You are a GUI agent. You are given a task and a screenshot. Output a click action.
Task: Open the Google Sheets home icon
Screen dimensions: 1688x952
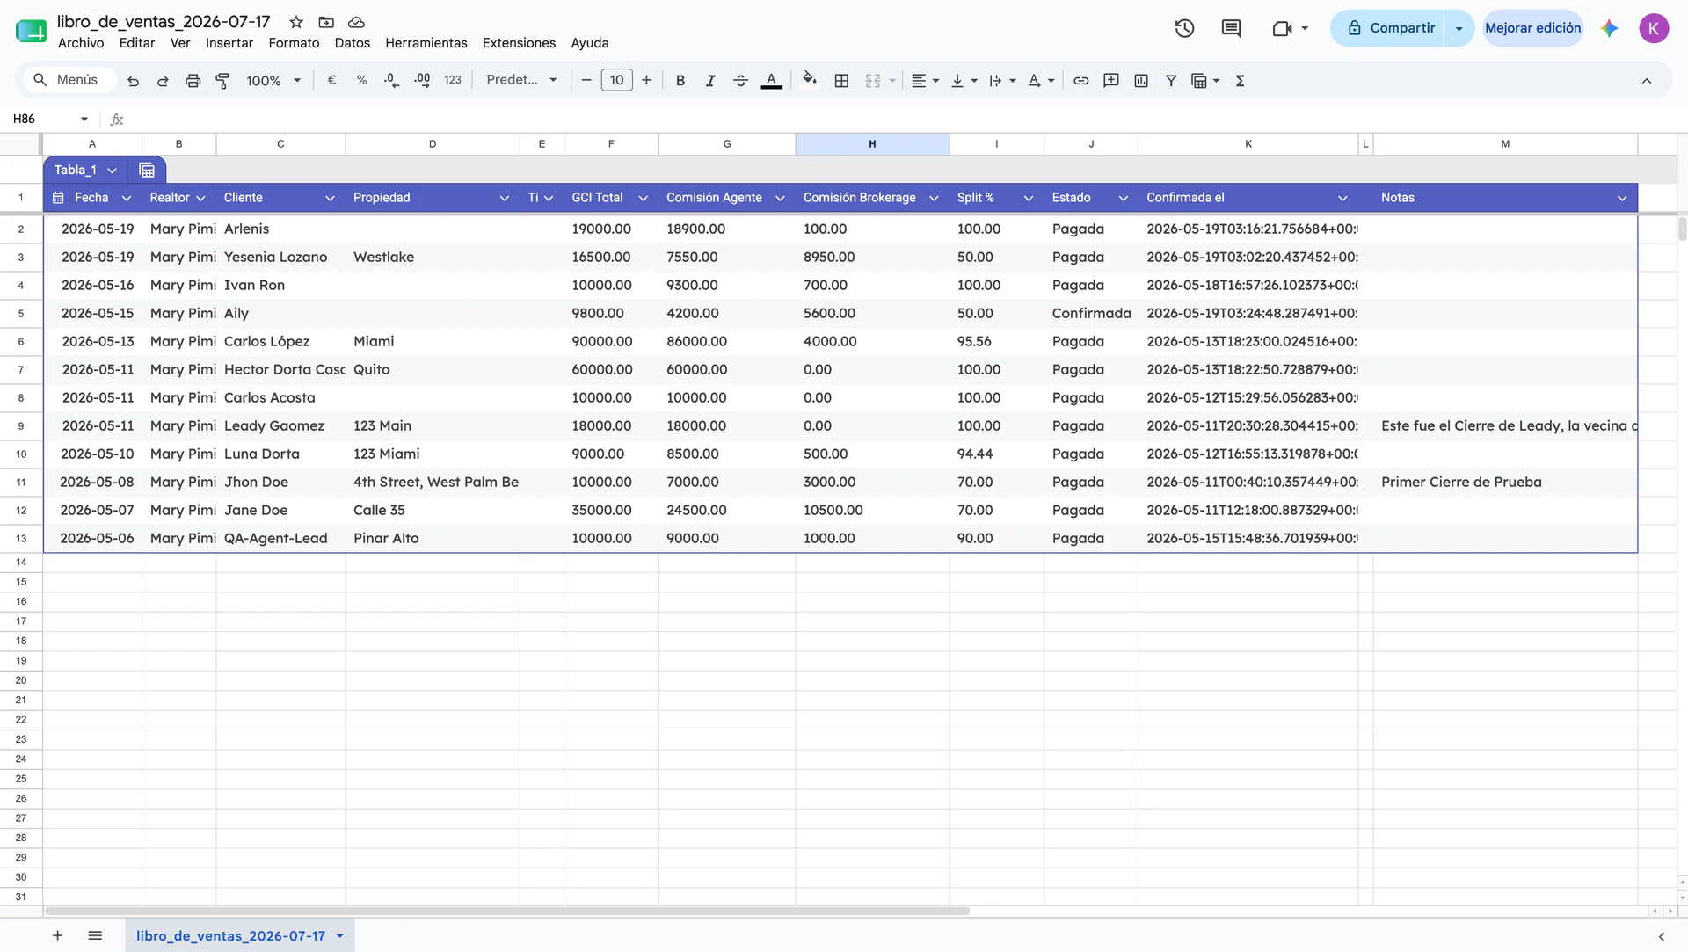(x=31, y=31)
